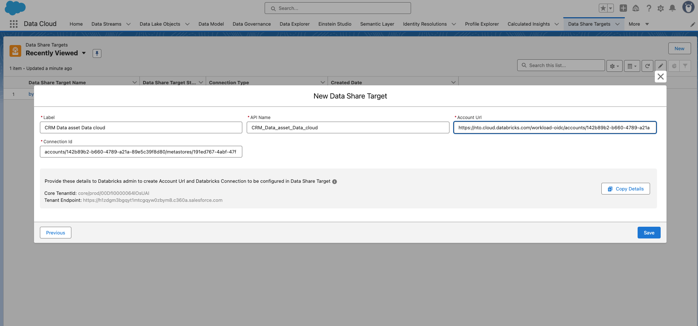
Task: Open the list filter funnel icon
Action: (685, 66)
